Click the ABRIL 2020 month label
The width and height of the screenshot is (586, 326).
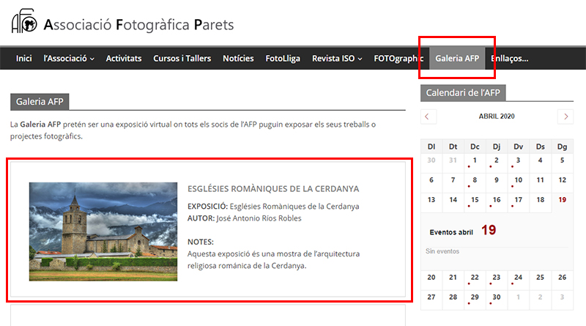click(x=497, y=116)
